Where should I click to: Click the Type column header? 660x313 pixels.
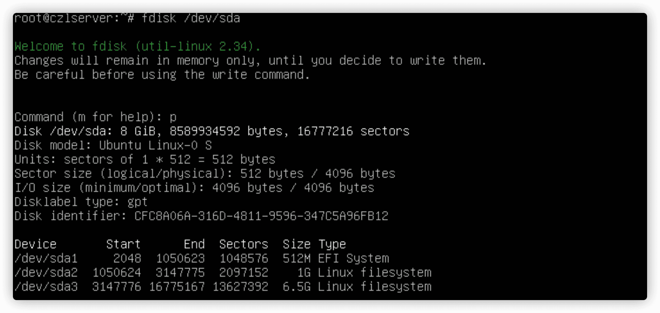pos(332,245)
